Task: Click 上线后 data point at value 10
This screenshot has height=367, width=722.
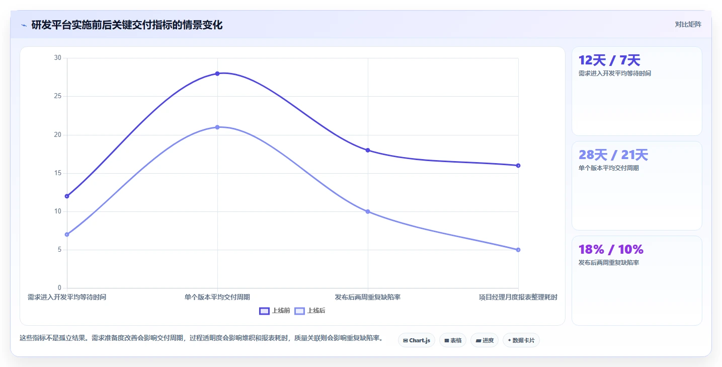Action: click(368, 211)
